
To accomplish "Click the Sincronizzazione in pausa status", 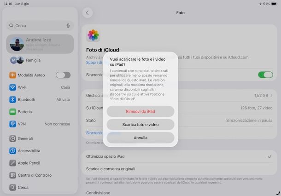I will pyautogui.click(x=249, y=120).
